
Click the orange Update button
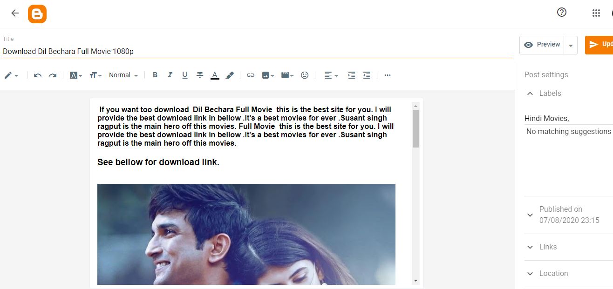[599, 45]
